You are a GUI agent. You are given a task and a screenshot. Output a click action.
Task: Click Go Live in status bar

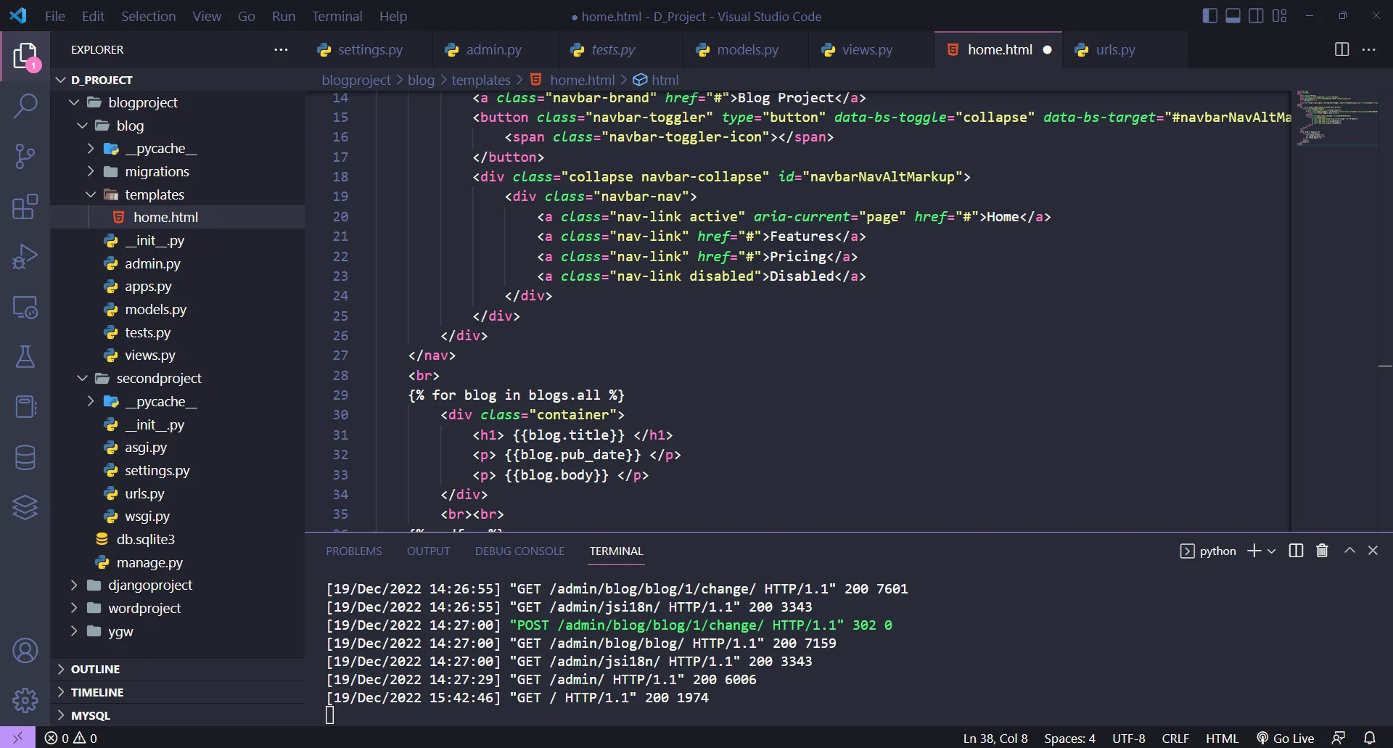point(1286,738)
